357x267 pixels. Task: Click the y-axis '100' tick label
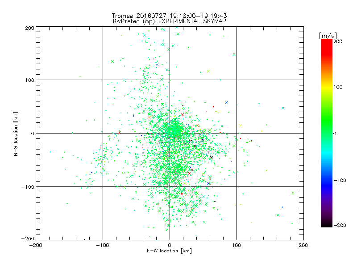[30, 80]
